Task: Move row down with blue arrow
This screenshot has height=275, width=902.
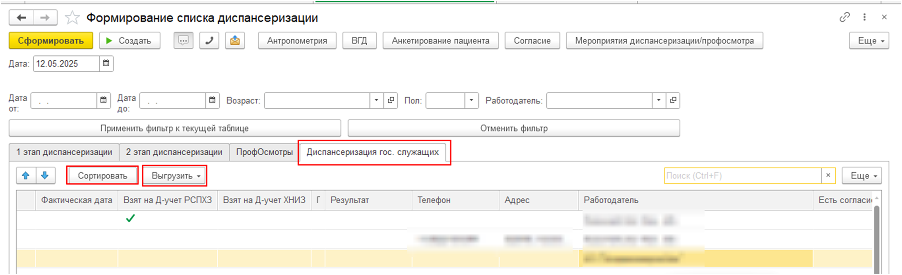Action: point(45,176)
